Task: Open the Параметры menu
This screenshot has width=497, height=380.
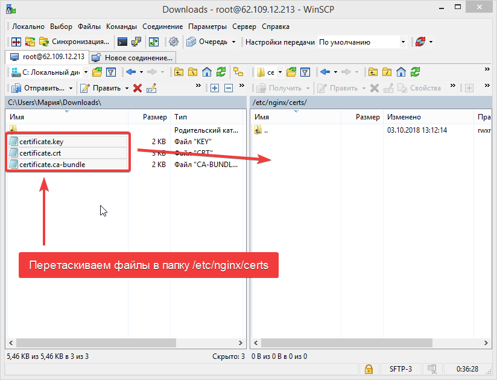Action: coord(207,27)
